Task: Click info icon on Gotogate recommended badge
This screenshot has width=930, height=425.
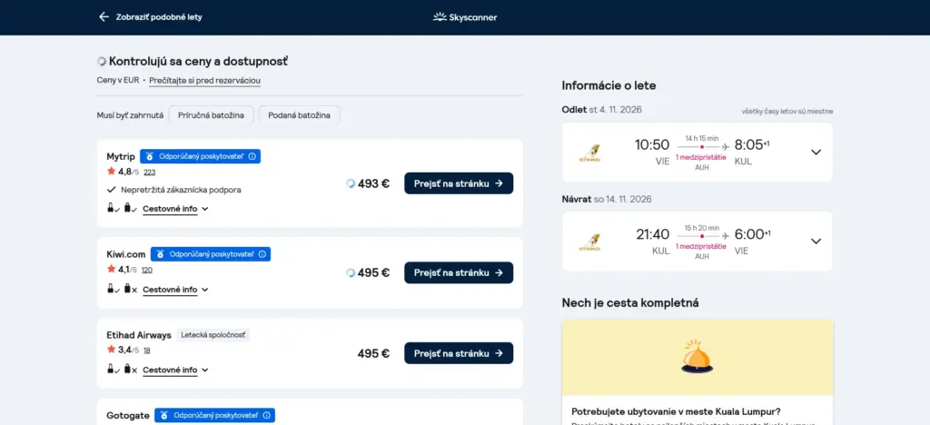Action: 267,416
